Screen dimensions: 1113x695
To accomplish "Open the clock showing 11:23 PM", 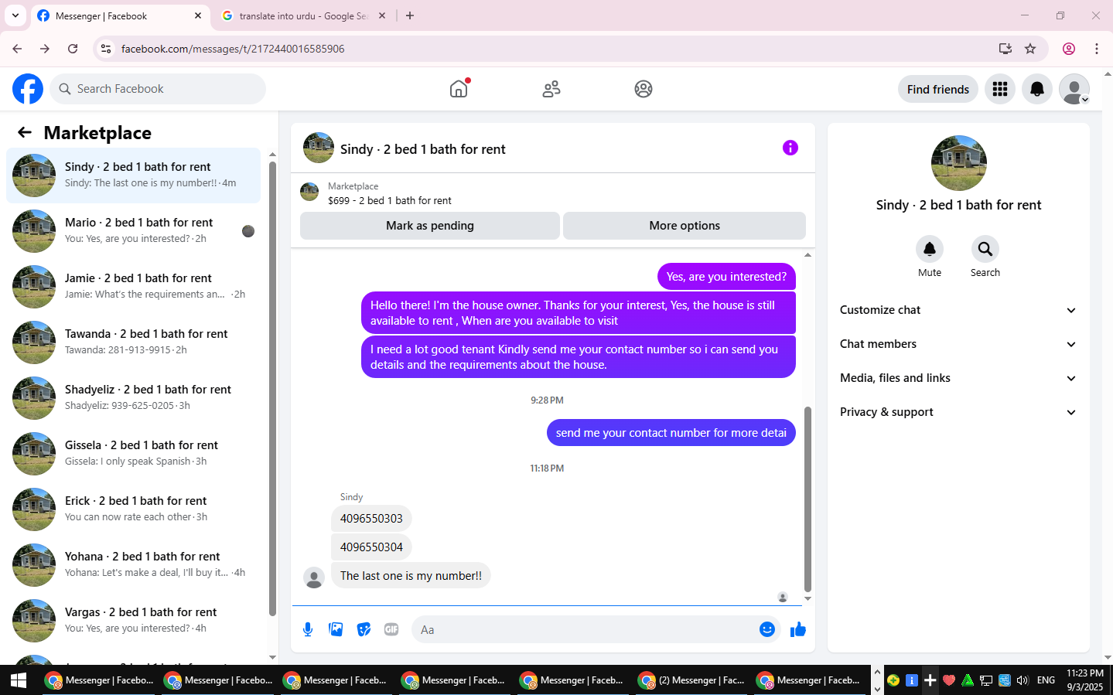I will (x=1085, y=680).
